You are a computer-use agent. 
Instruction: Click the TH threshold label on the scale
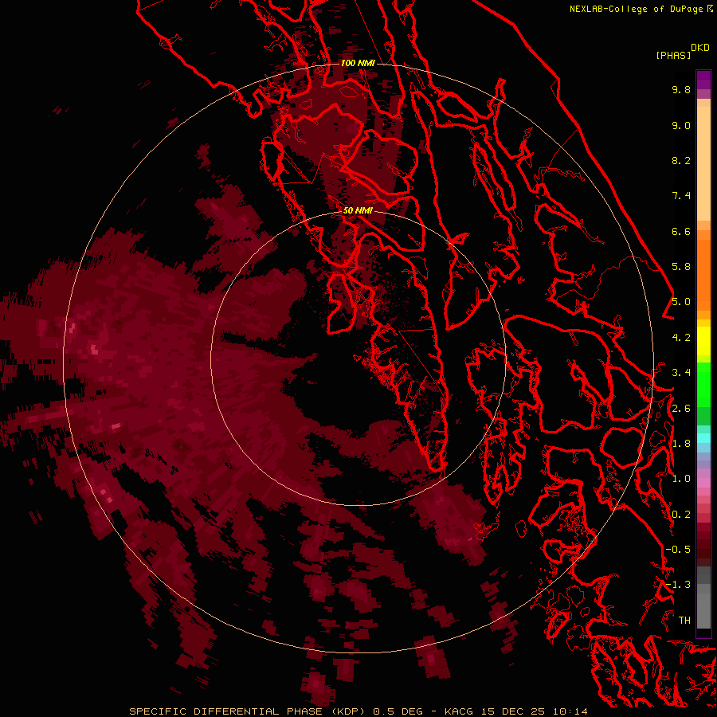[684, 621]
